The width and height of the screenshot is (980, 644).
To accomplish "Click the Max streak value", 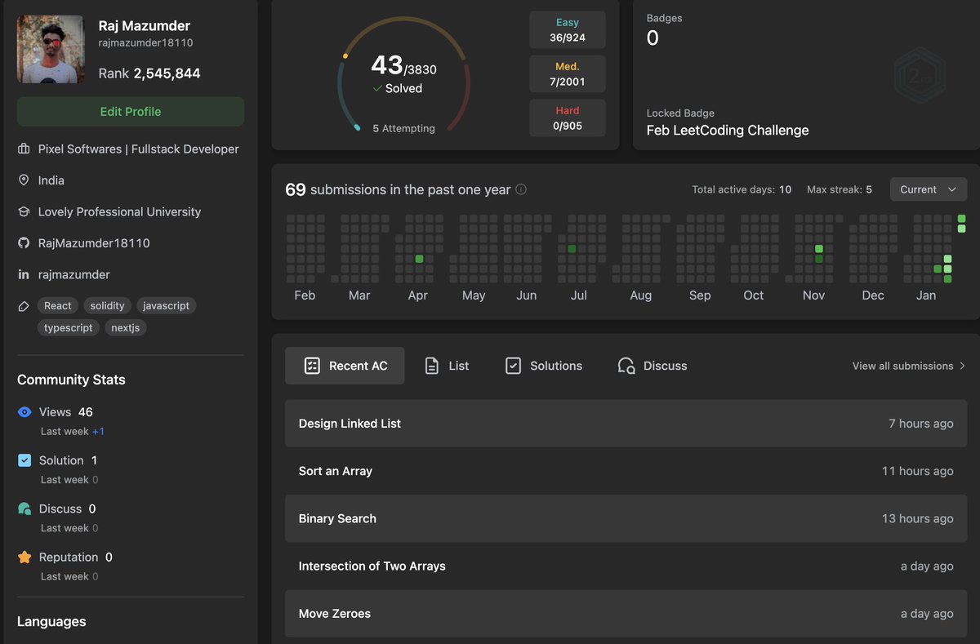I will coord(869,189).
